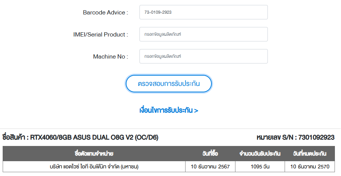Click the Barcode Advice input field
The height and width of the screenshot is (176, 341).
[x=203, y=12]
